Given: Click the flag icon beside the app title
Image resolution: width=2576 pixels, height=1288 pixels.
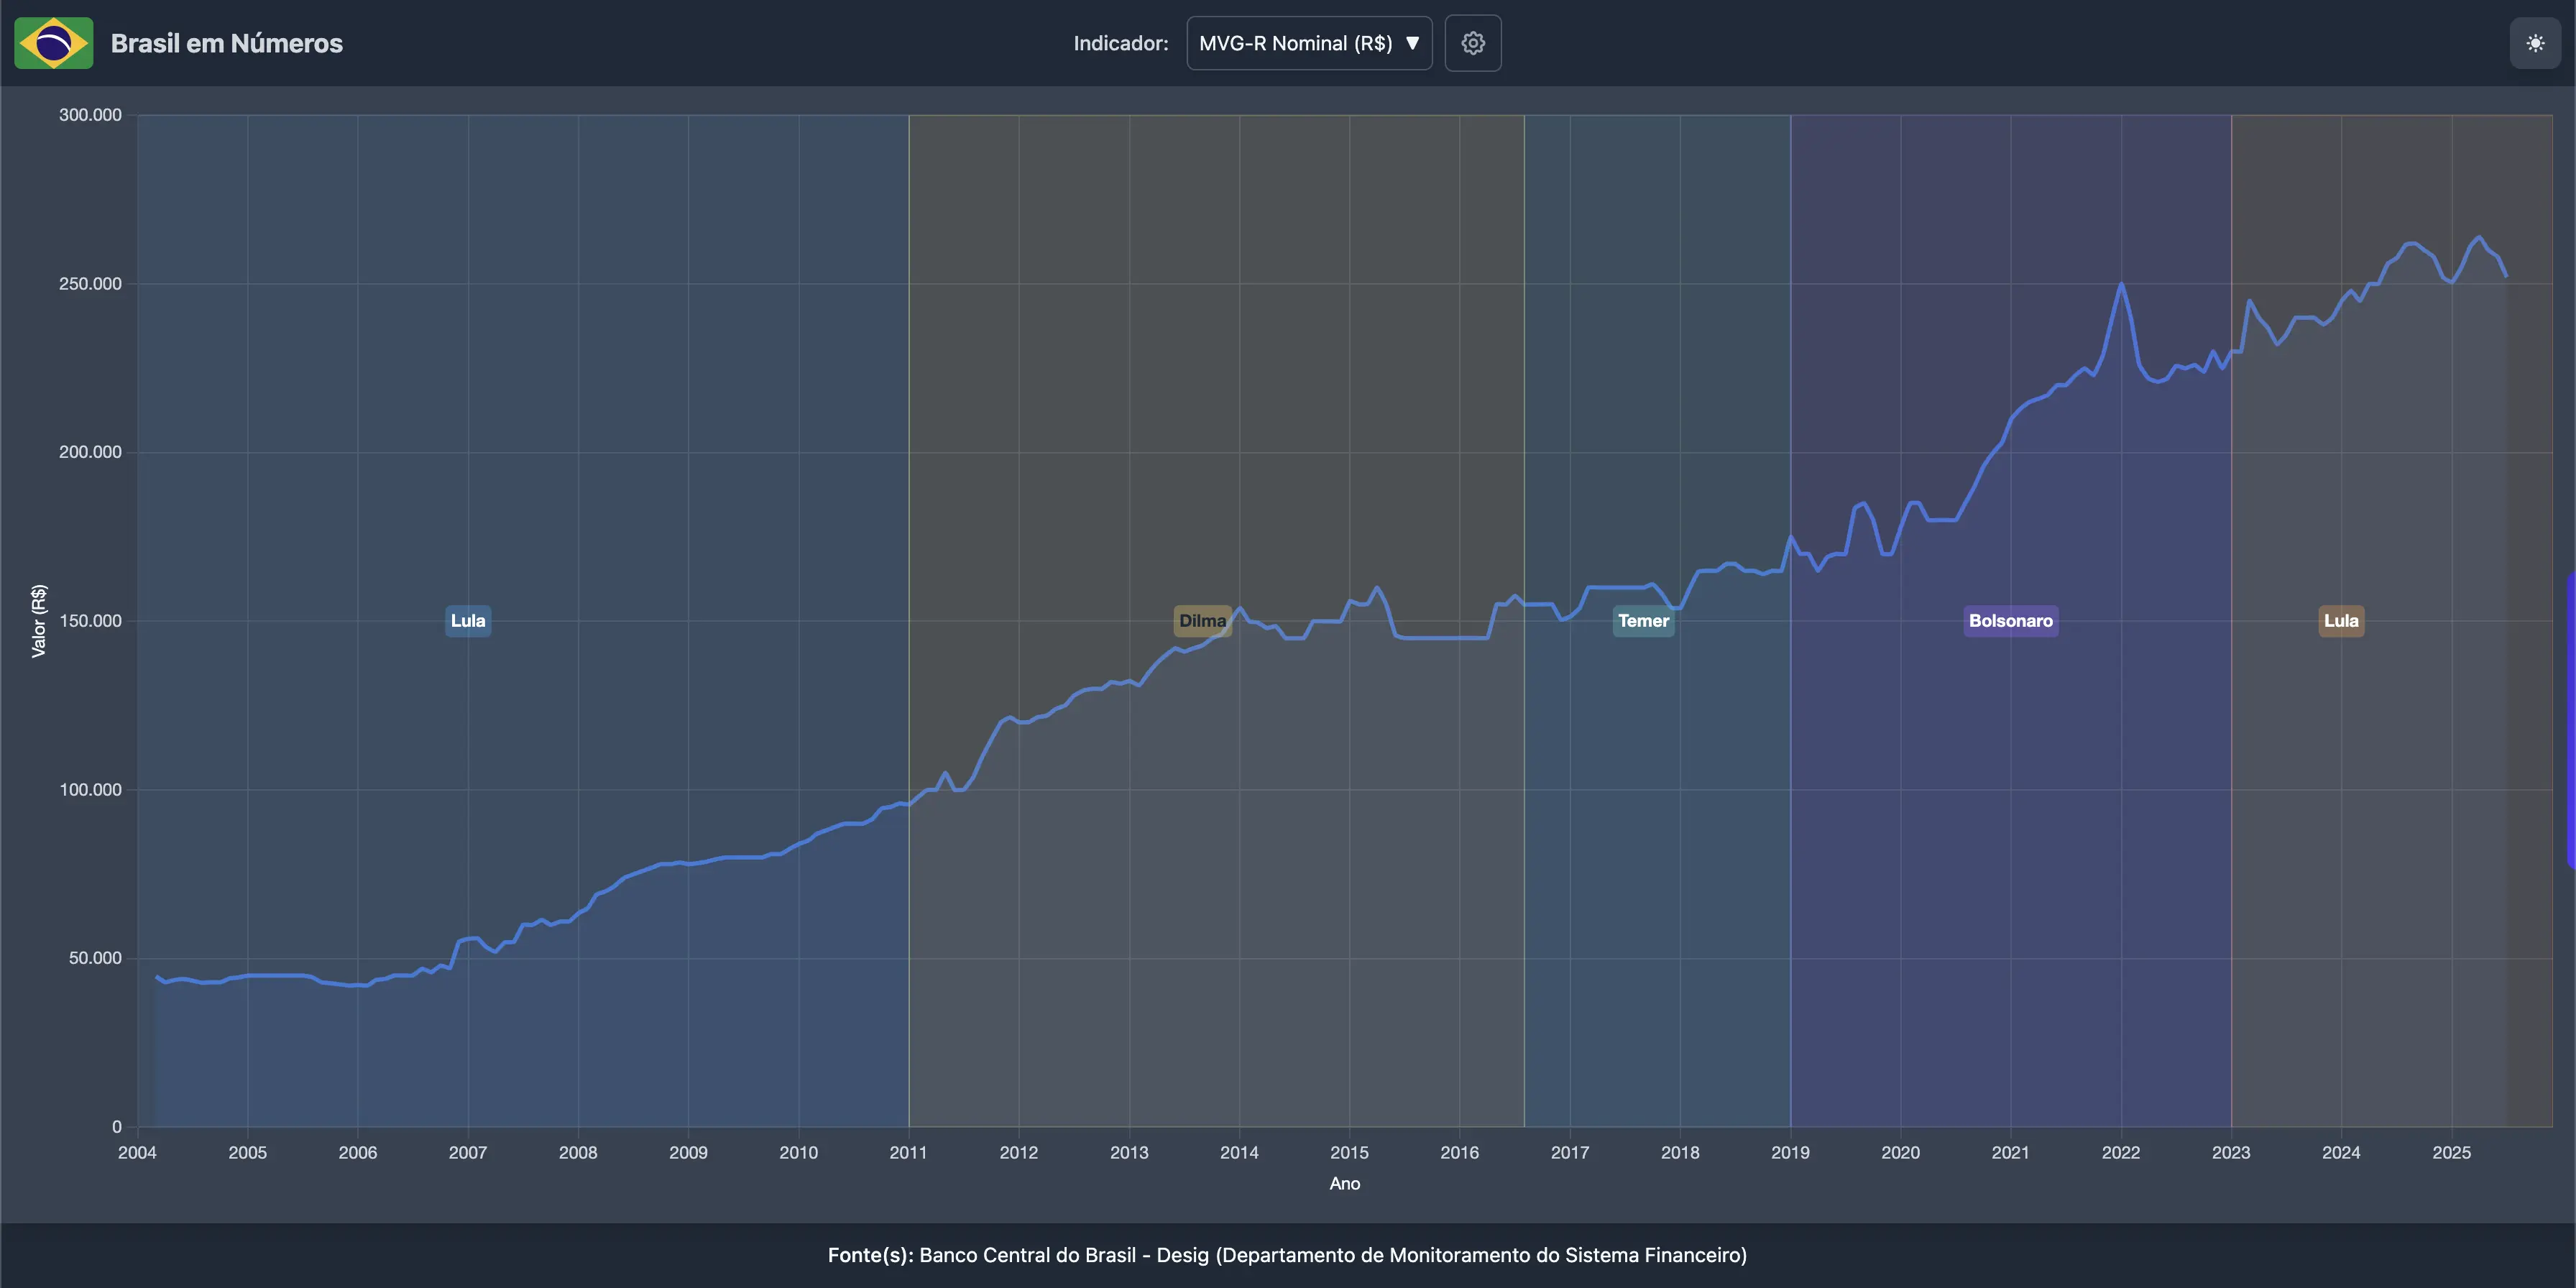Looking at the screenshot, I should coord(53,42).
